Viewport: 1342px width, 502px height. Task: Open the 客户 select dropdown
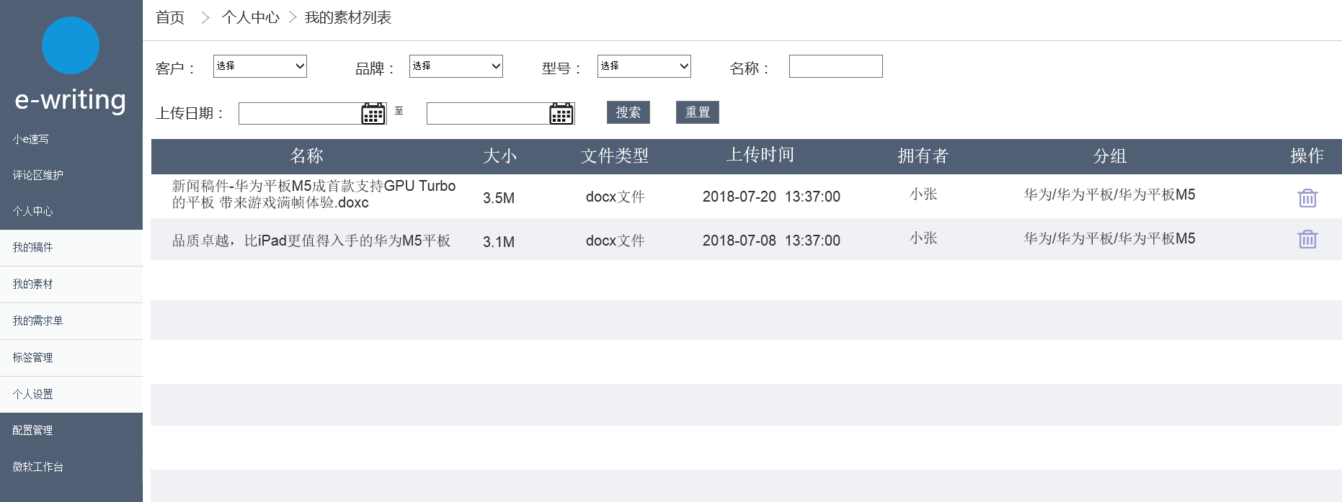click(260, 66)
